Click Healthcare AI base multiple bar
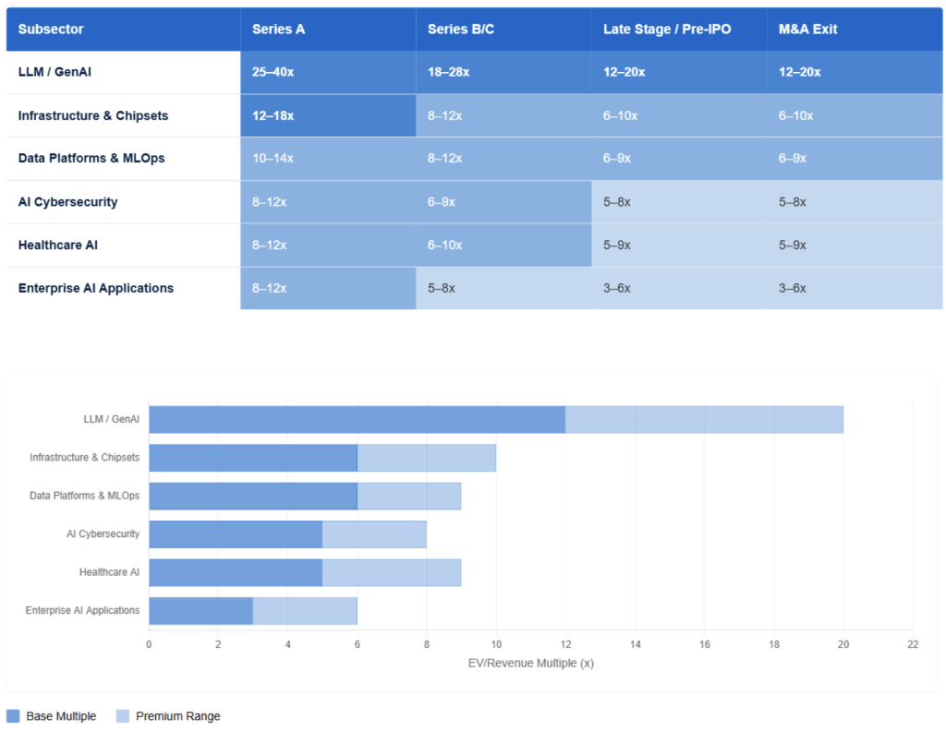The width and height of the screenshot is (946, 731). point(236,572)
